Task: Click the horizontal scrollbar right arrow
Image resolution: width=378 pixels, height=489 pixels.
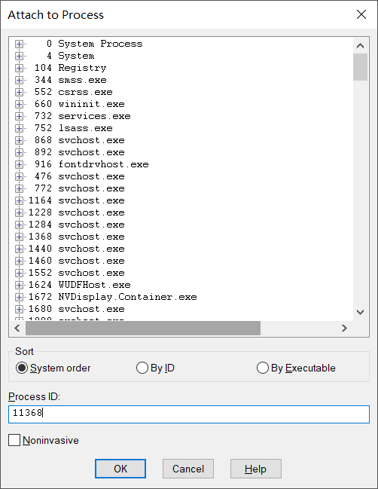Action: point(344,328)
